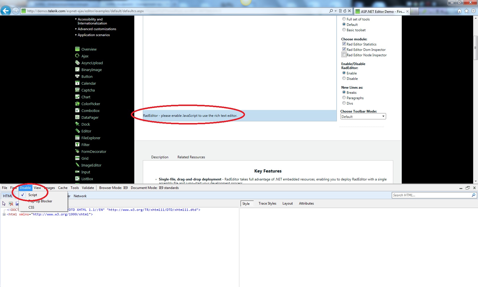The height and width of the screenshot is (287, 478).
Task: Click the Captcha icon in sidebar
Action: [x=77, y=90]
